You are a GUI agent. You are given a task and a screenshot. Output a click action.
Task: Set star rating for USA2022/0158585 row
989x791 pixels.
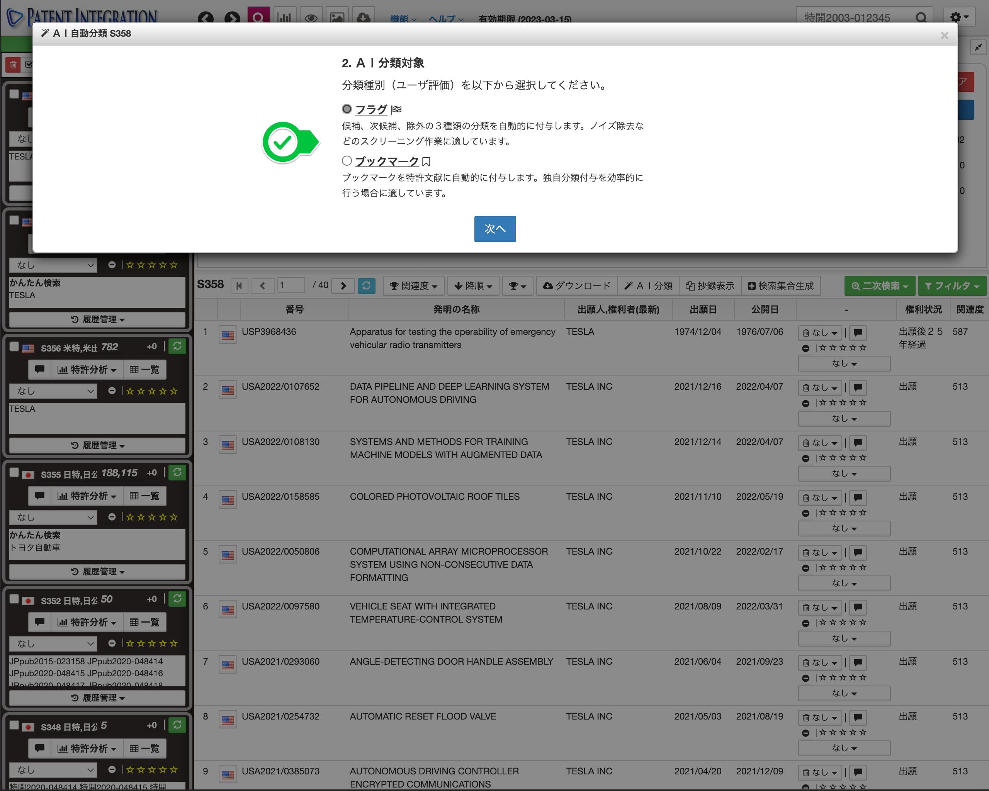(x=842, y=513)
